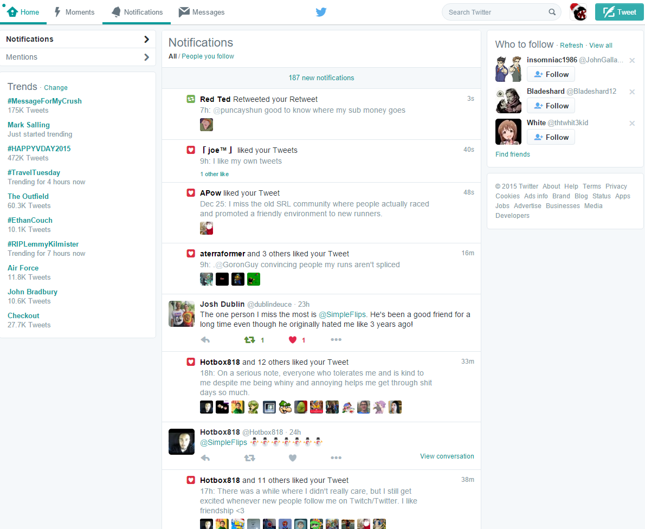Click Refresh in Who to follow
Screen dimensions: 645x529
(571, 45)
